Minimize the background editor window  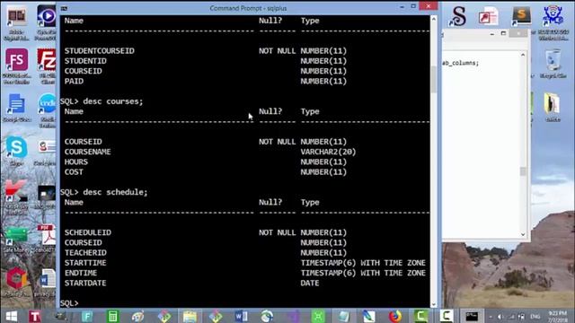point(491,33)
